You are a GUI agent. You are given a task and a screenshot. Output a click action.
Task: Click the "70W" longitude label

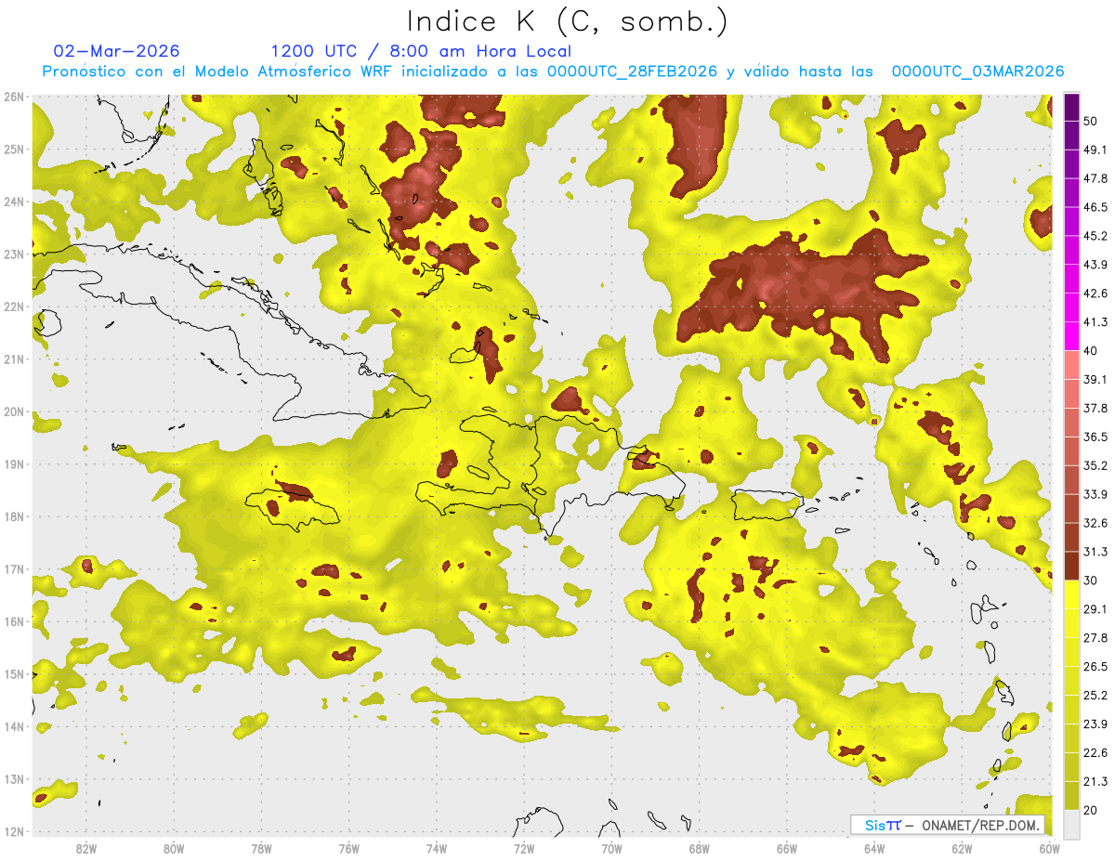coord(611,849)
